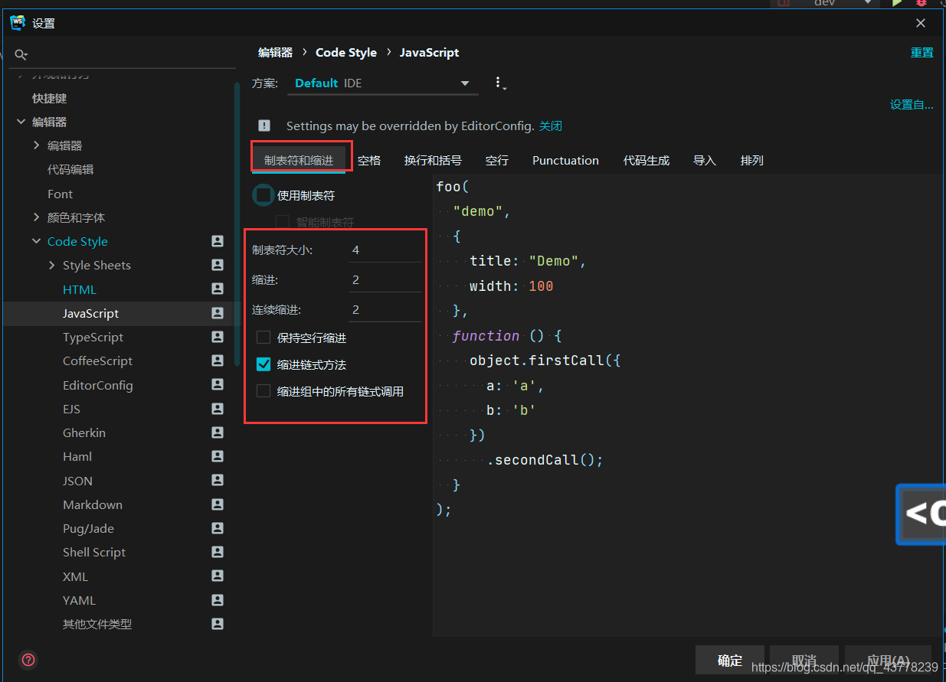946x682 pixels.
Task: Click profile icon on the CoffeeScript row
Action: 218,361
